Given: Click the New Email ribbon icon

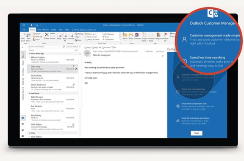Looking at the screenshot, I should [23, 37].
